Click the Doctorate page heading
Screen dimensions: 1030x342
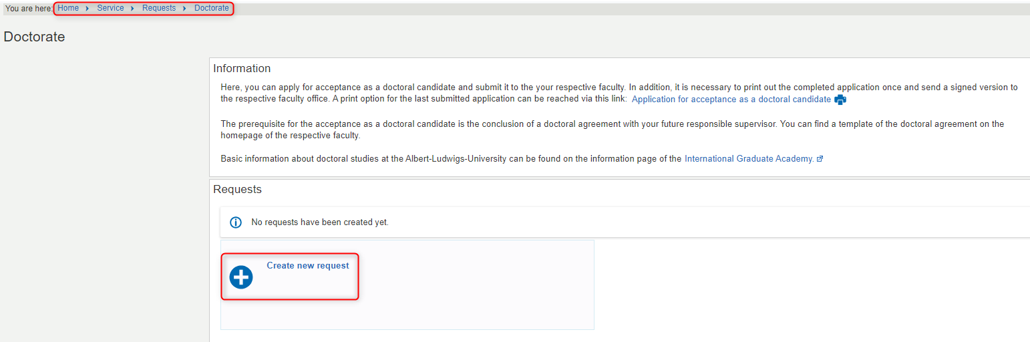point(34,37)
